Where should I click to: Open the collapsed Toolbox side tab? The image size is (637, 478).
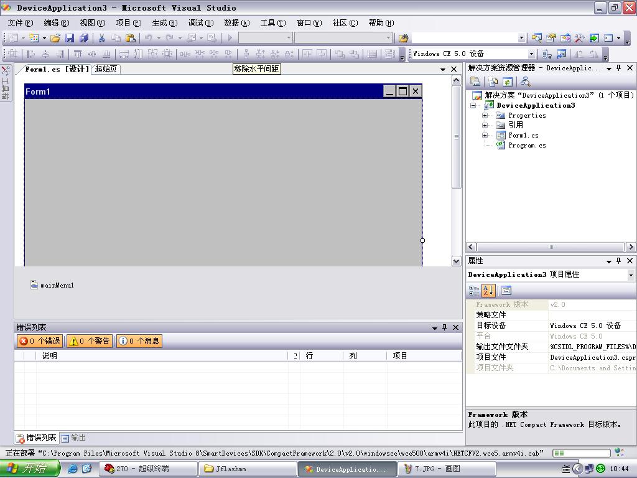[5, 83]
